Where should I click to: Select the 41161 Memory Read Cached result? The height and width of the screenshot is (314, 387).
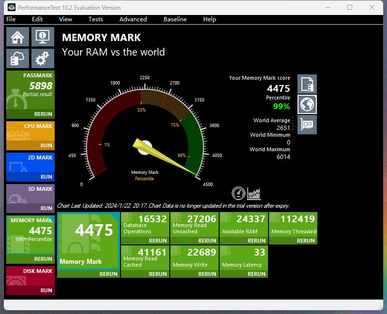pyautogui.click(x=145, y=258)
